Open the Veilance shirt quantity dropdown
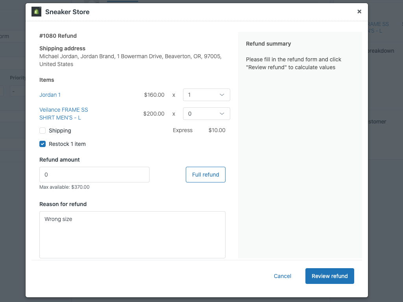 point(206,114)
